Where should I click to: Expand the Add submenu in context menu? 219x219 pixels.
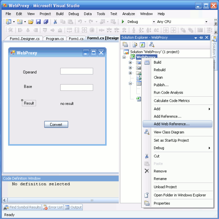[x=209, y=109]
